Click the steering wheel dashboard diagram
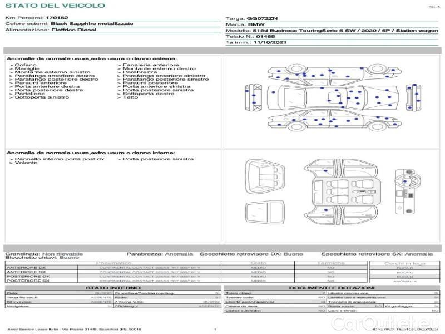445x334 pixels. click(x=408, y=191)
